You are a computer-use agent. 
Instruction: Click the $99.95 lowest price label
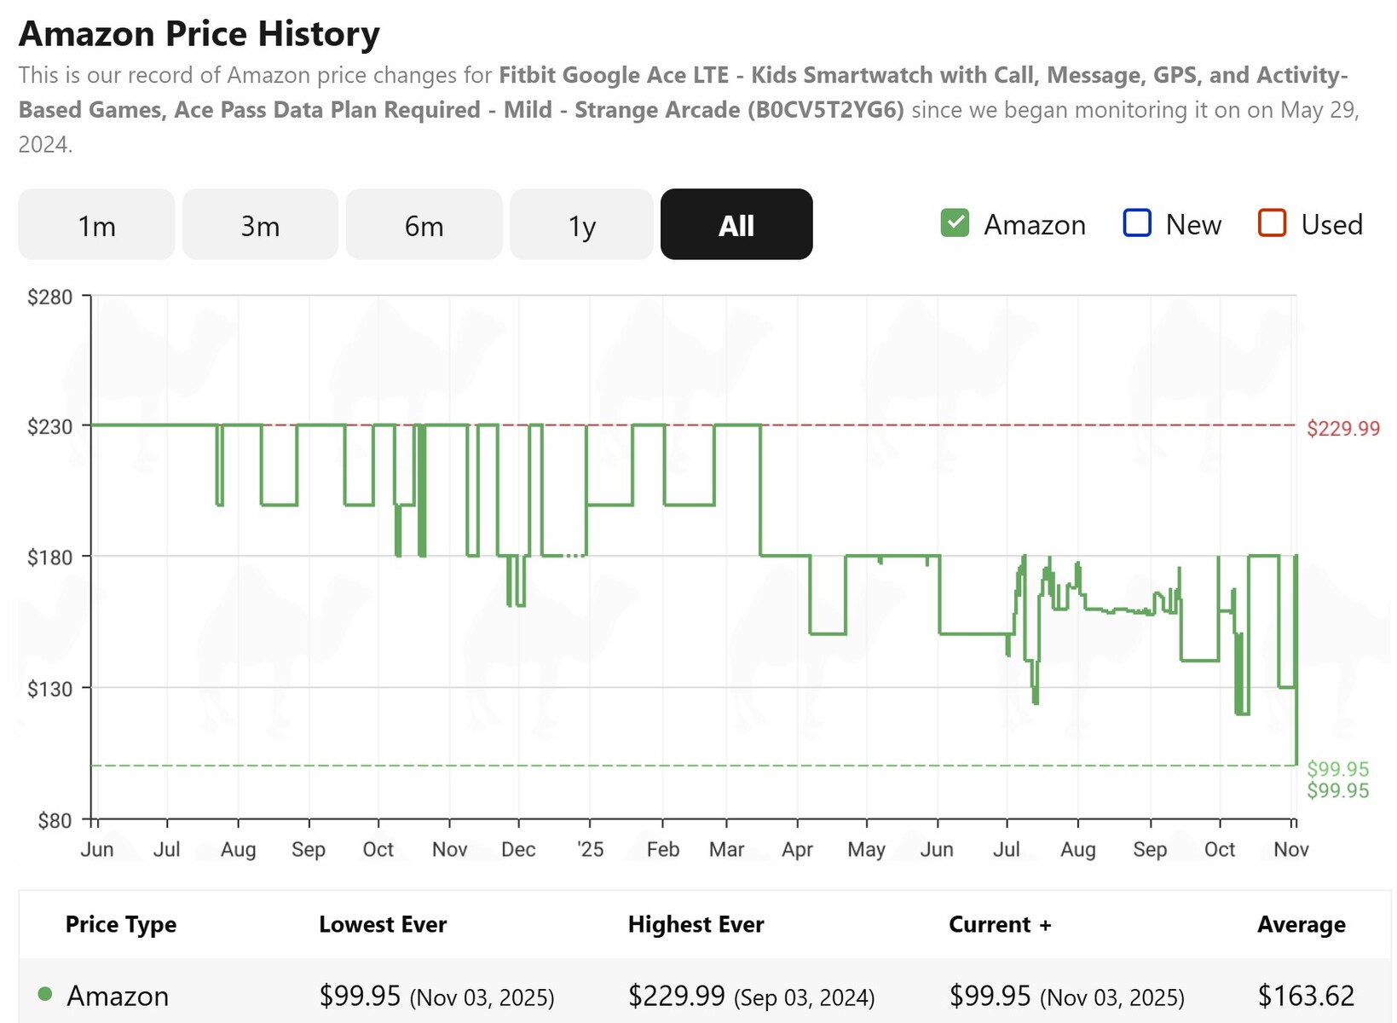pos(1337,769)
